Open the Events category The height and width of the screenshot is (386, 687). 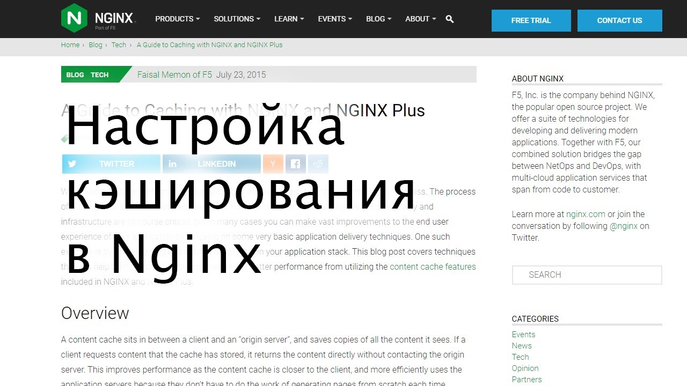coord(523,335)
